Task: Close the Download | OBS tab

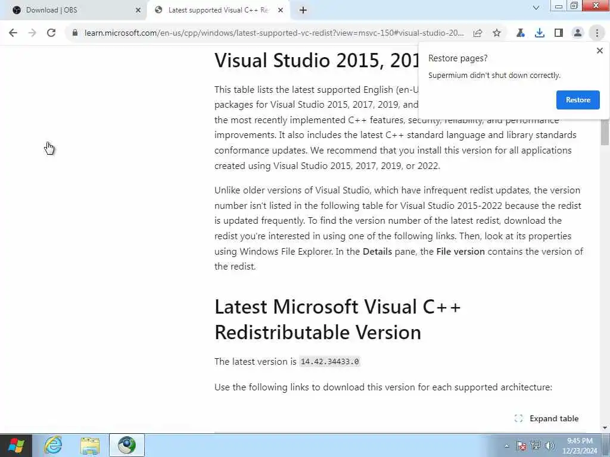Action: click(x=138, y=10)
